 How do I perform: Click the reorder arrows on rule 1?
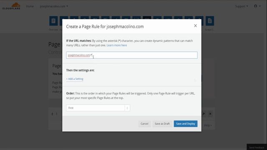pyautogui.click(x=52, y=114)
